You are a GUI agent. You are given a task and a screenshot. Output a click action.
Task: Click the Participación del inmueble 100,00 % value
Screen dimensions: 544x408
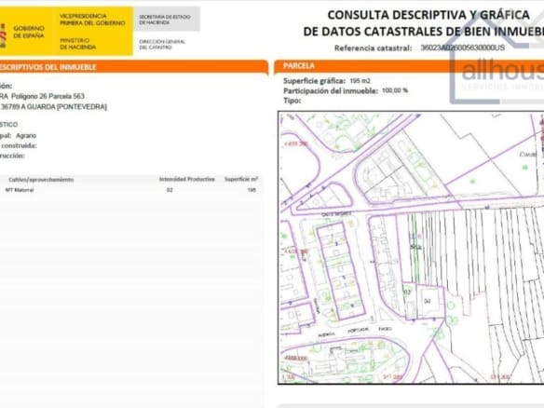[x=395, y=90]
